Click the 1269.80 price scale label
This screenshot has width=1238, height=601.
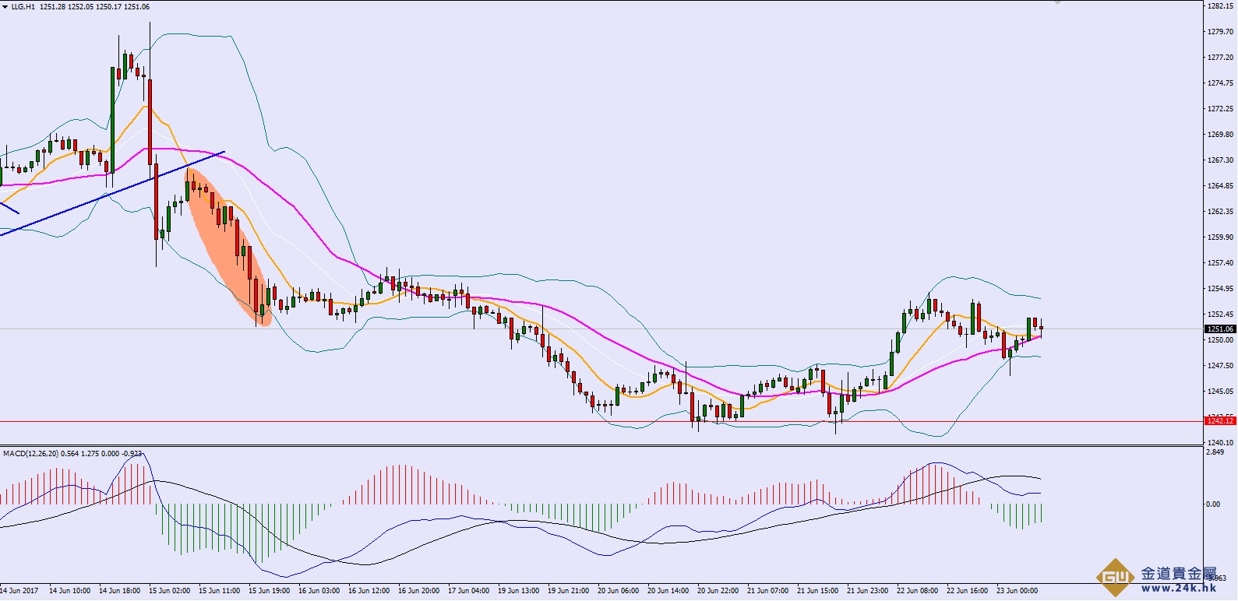coord(1220,135)
